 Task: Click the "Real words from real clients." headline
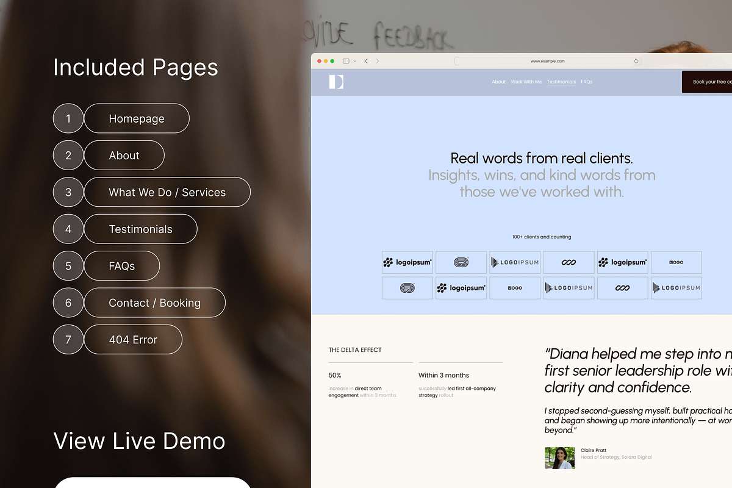tap(542, 158)
